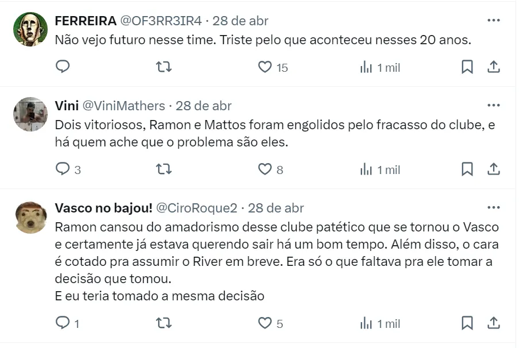Share FERREIRA's tweet
Screen dimensions: 519x348
click(493, 67)
